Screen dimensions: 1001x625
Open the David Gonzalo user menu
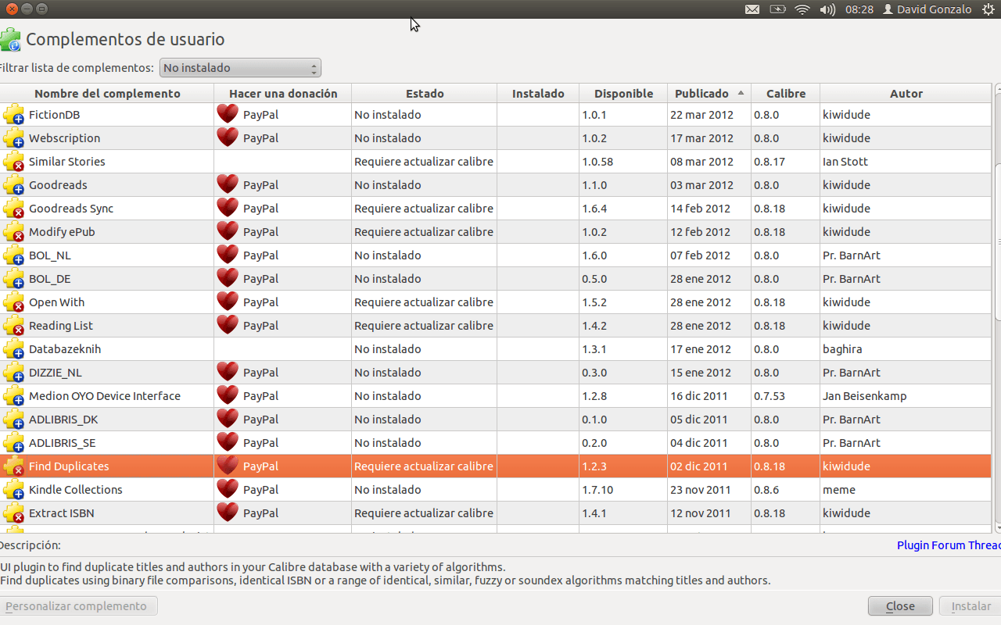(x=927, y=9)
